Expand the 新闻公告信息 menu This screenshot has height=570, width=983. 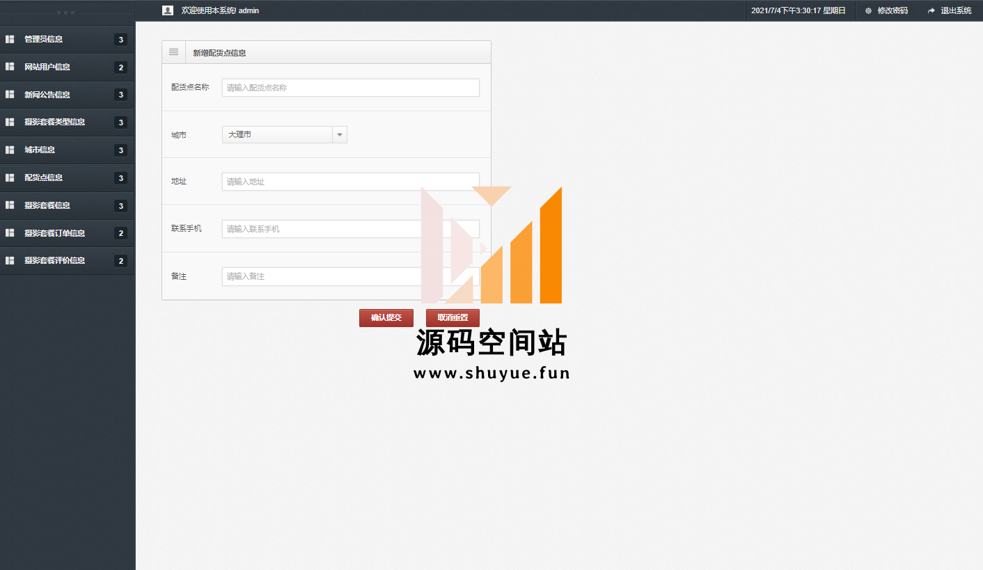(67, 95)
